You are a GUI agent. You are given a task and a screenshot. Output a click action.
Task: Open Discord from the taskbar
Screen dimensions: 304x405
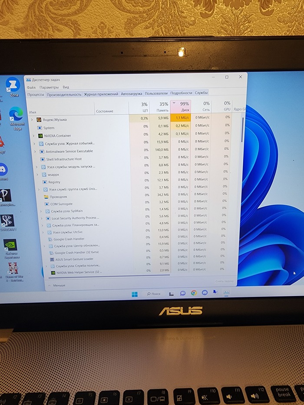point(205,293)
